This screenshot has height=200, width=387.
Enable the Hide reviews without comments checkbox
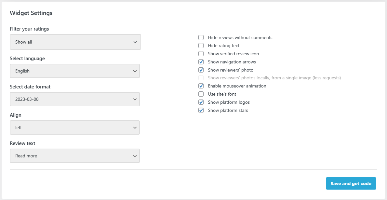click(x=201, y=37)
